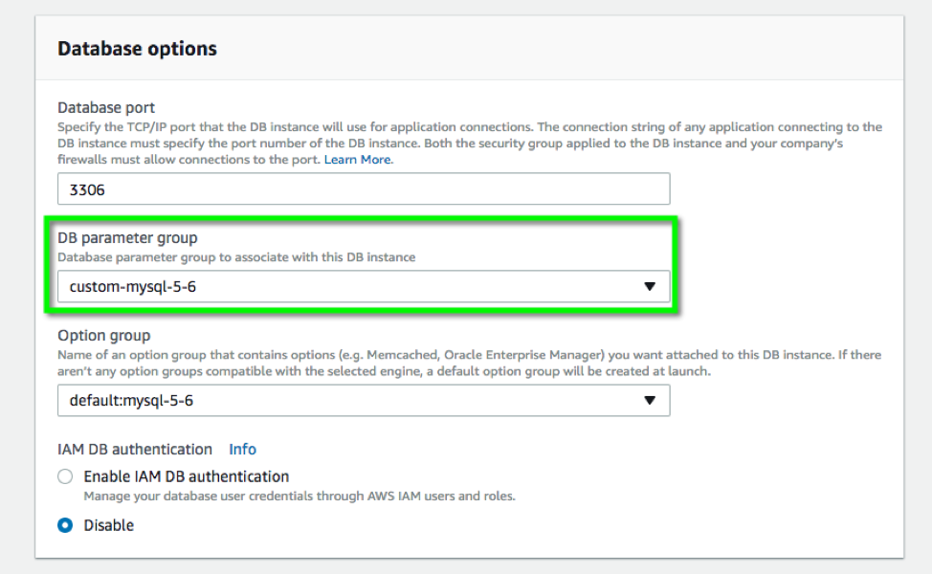The image size is (932, 574).
Task: Open the IAM DB authentication Info link
Action: click(x=242, y=450)
